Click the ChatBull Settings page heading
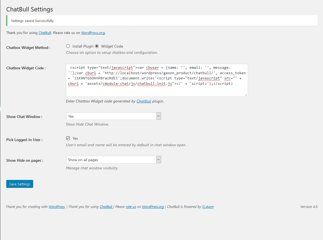Image resolution: width=323 pixels, height=240 pixels. point(30,9)
